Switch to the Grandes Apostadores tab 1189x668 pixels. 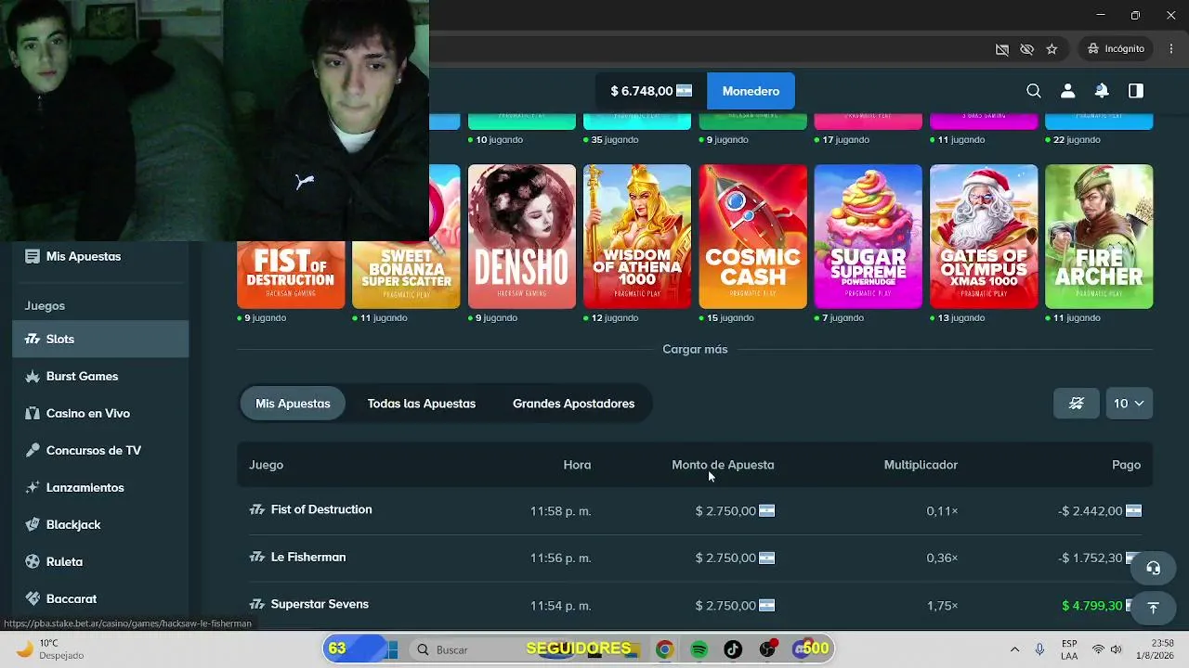point(573,404)
